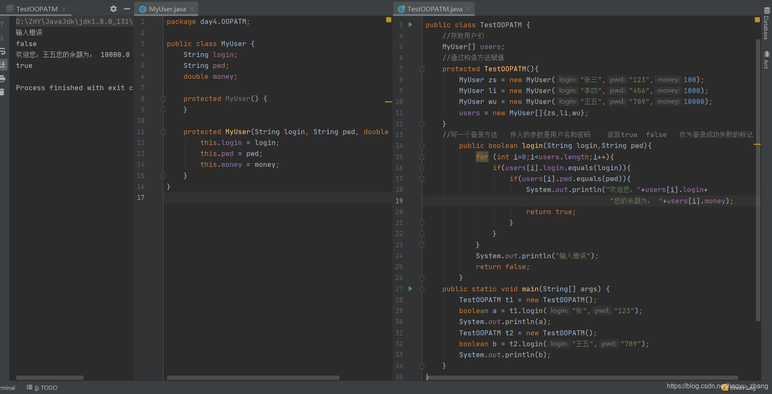Click warning stripe mark in the TestOOPATM.java error stripe

click(x=757, y=144)
